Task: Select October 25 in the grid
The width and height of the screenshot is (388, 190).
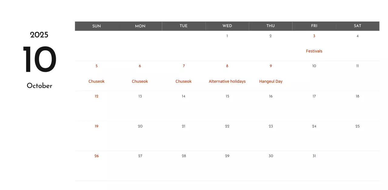Action: pyautogui.click(x=357, y=126)
